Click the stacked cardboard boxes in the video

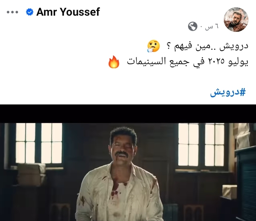[31, 174]
